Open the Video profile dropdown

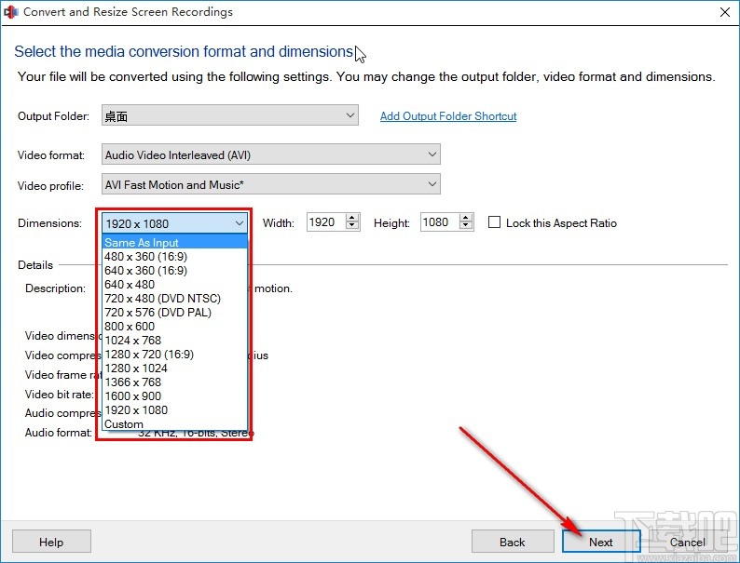(x=271, y=184)
